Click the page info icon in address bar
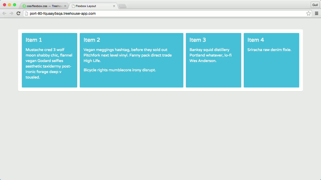This screenshot has height=180, width=321. pos(26,13)
